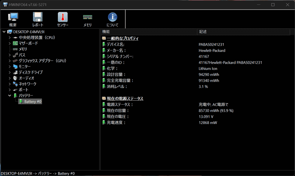Screen dimensions: 295x176
Task: Click battery icon beside デバイス名
Action: 104,44
